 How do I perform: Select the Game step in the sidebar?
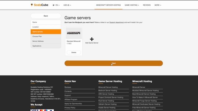pyautogui.click(x=46, y=22)
